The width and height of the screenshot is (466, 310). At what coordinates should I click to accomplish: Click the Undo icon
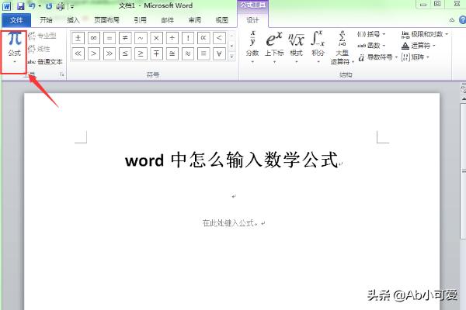tap(32, 5)
